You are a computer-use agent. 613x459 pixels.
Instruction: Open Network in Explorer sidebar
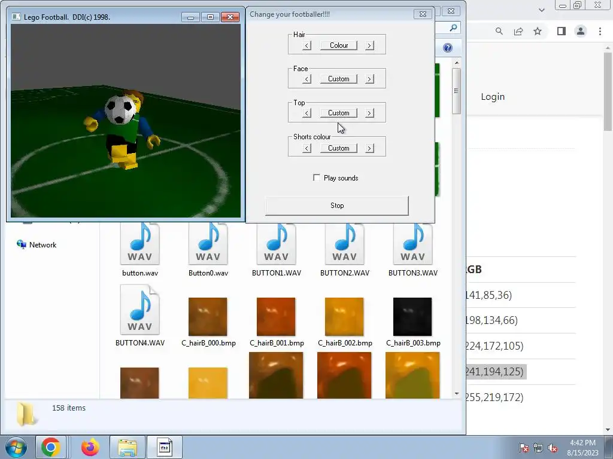[x=37, y=244]
